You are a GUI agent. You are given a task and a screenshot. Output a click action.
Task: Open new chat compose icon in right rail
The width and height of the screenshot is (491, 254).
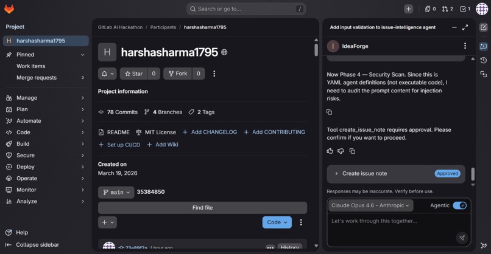coord(484,27)
